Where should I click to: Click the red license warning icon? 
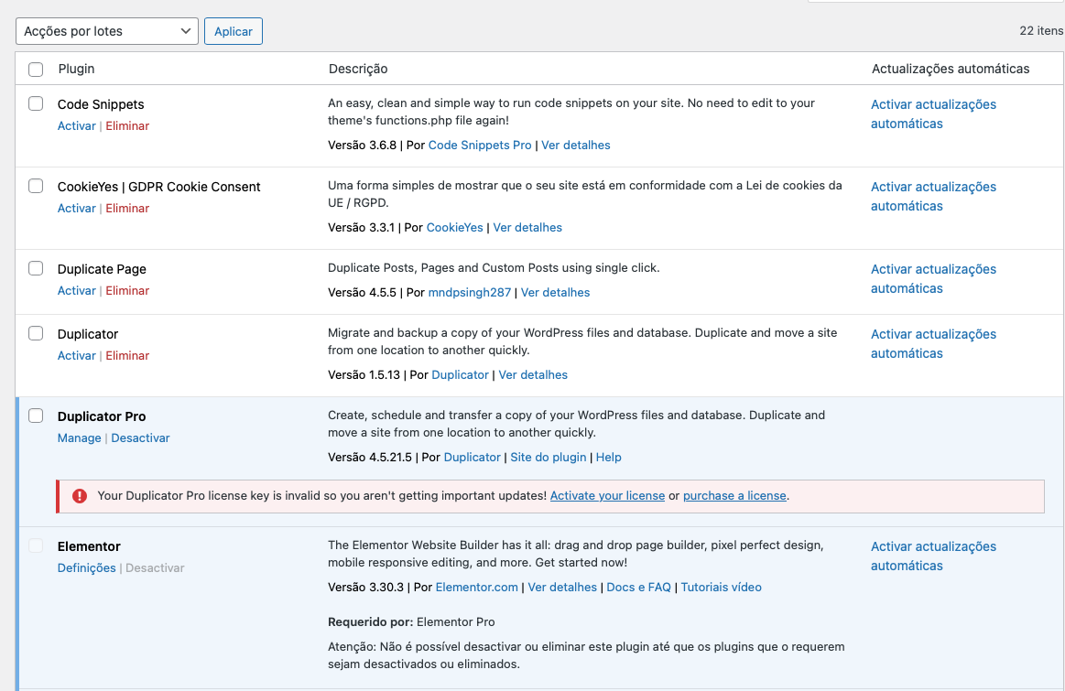[80, 496]
